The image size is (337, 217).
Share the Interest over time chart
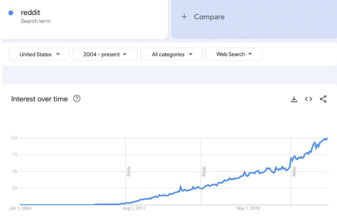[x=323, y=99]
